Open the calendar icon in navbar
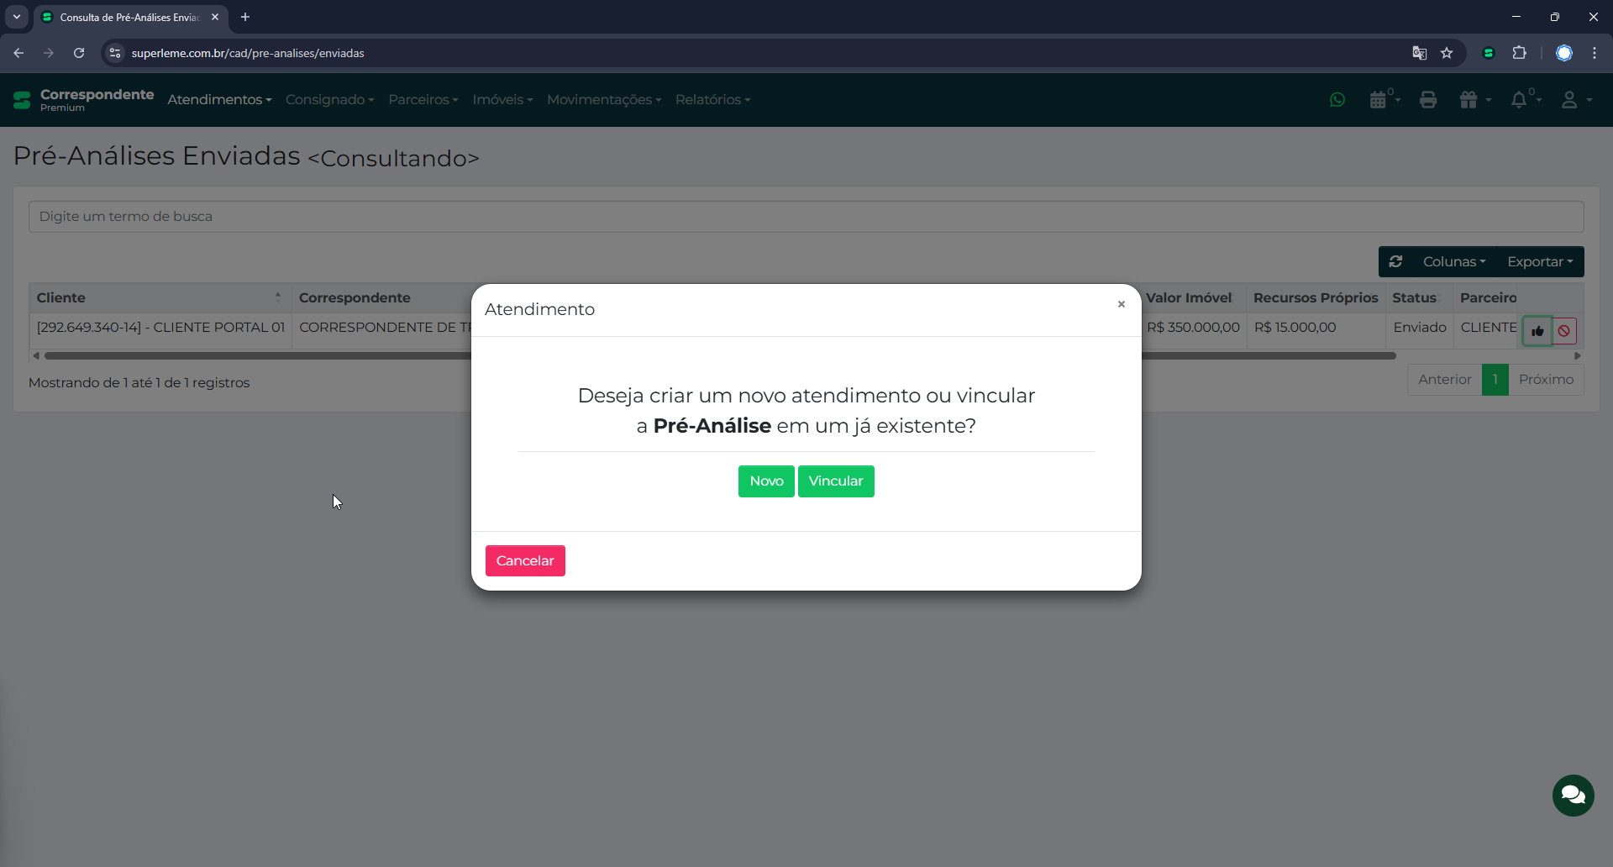Image resolution: width=1613 pixels, height=867 pixels. (1379, 100)
